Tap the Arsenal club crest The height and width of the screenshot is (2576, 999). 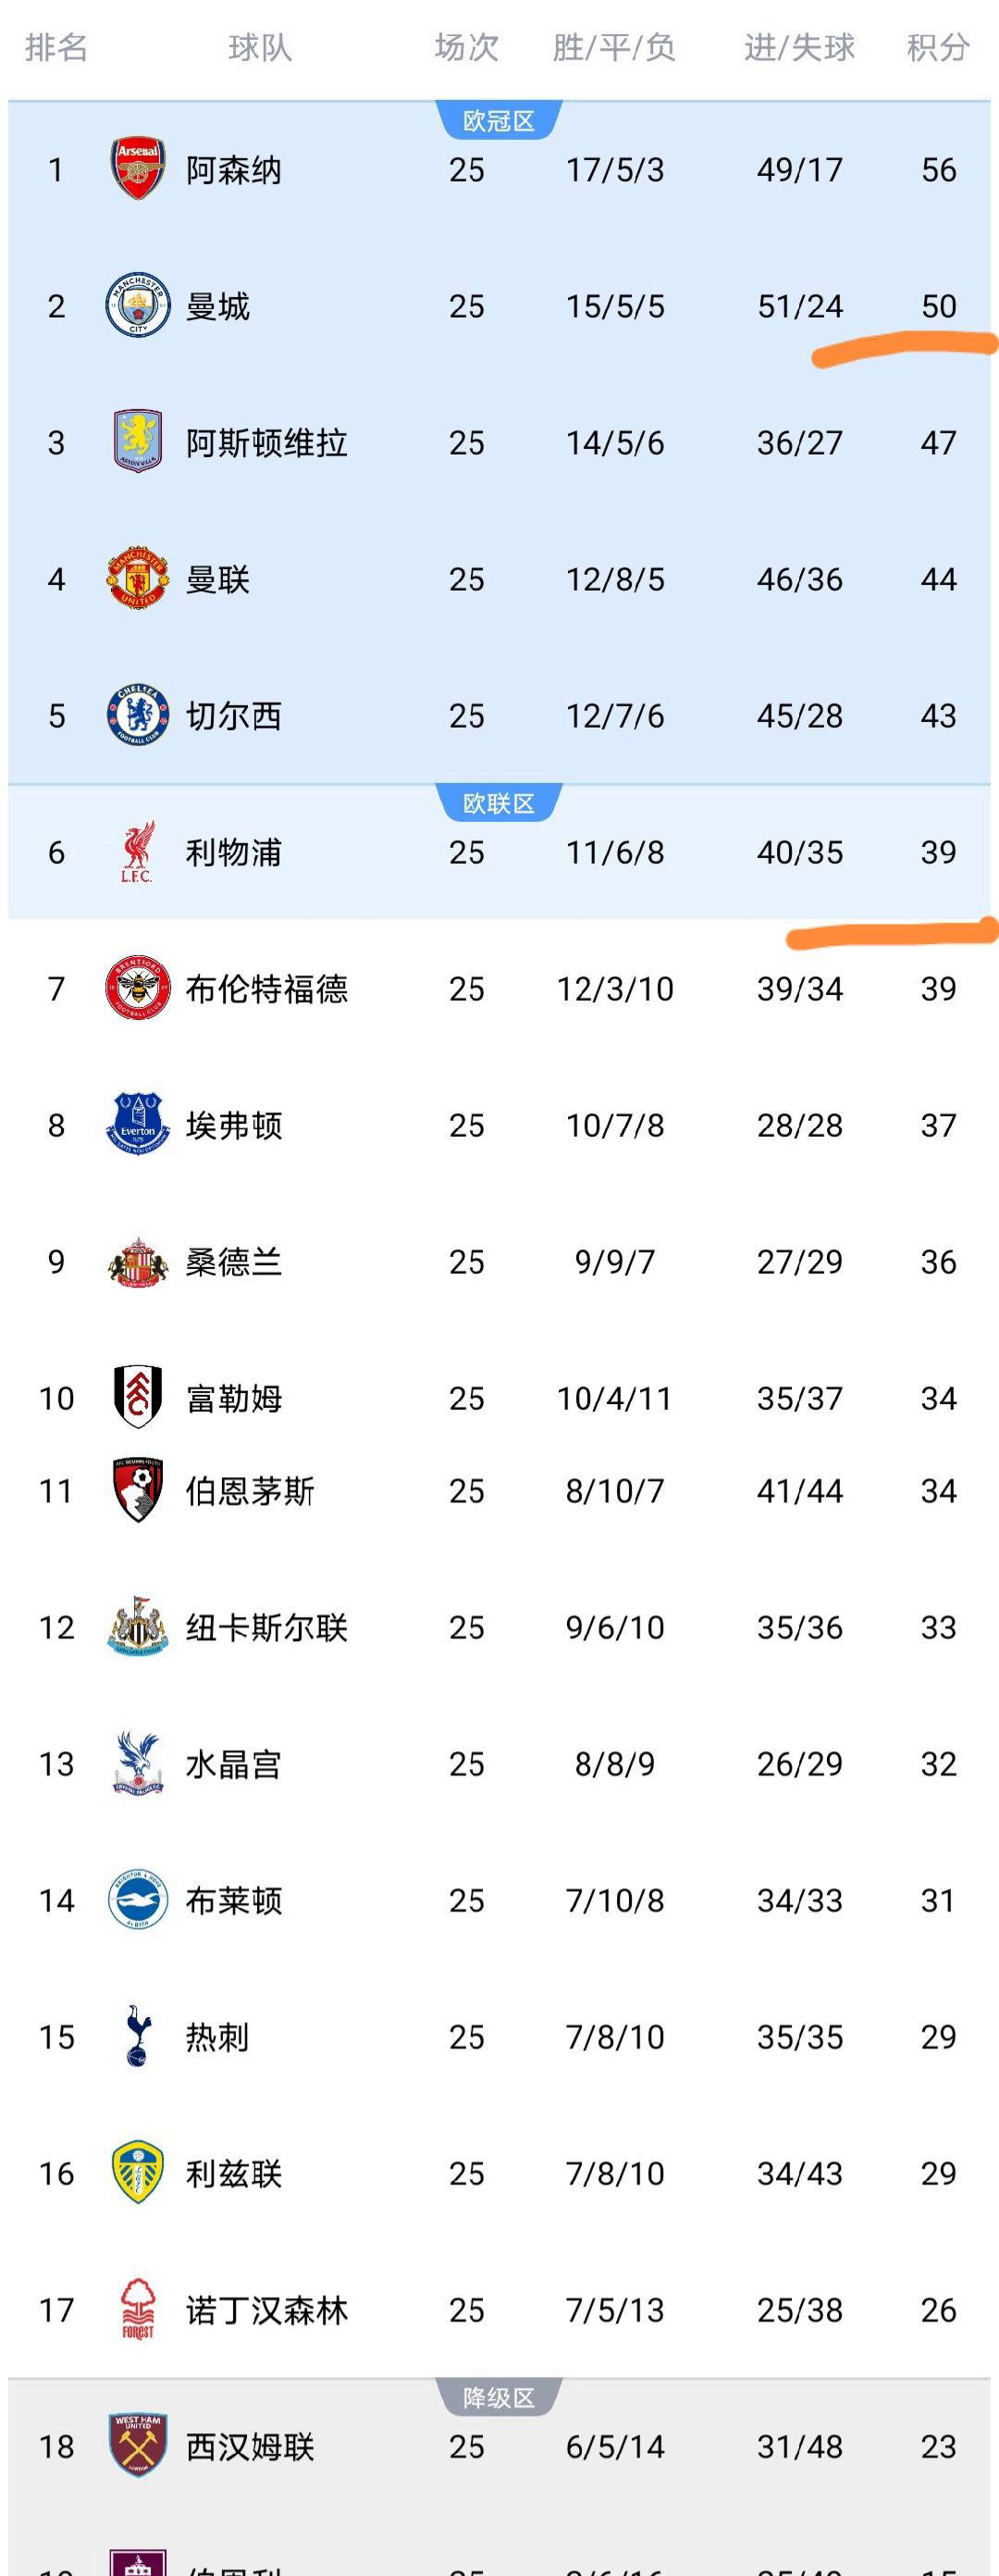pos(137,169)
